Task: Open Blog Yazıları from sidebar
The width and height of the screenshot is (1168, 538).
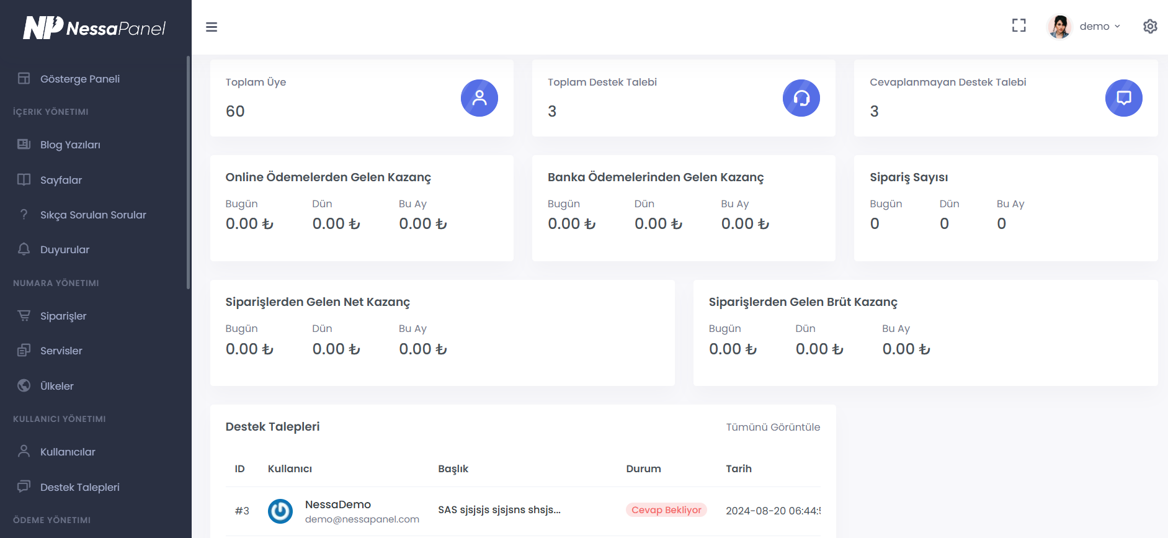Action: [70, 145]
